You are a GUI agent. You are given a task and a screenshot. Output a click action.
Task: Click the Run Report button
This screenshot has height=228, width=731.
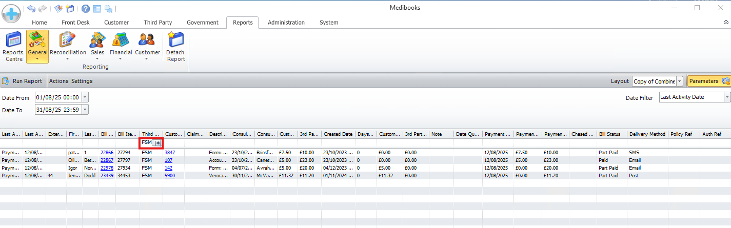[x=23, y=81]
